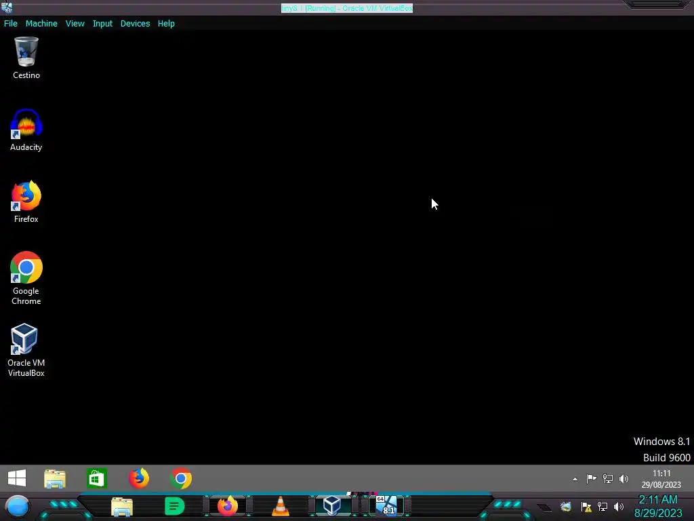This screenshot has width=694, height=521.
Task: Open green notes app on host taskbar
Action: tap(174, 506)
